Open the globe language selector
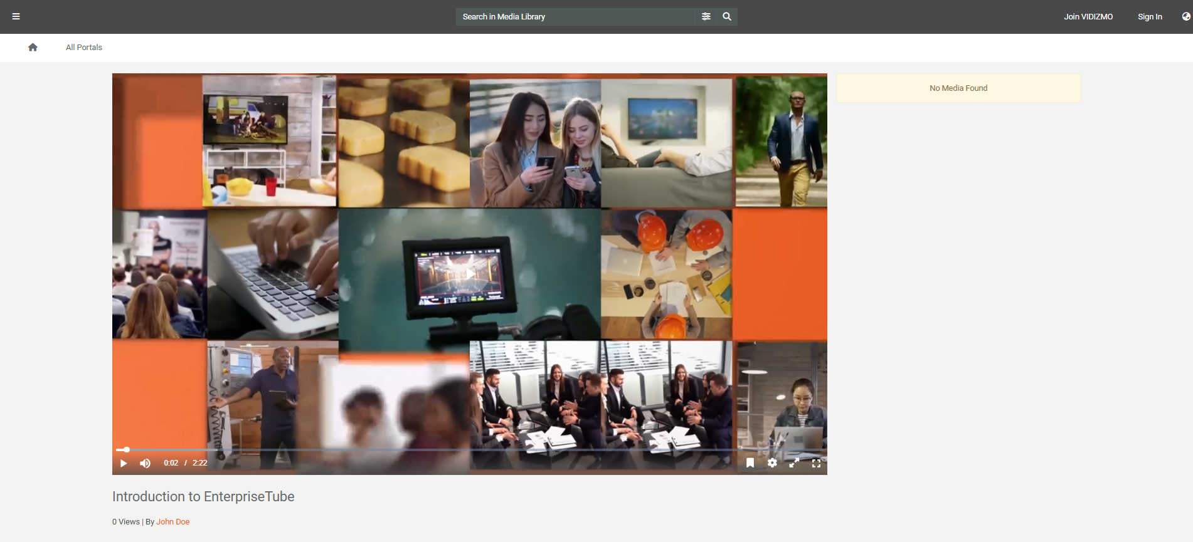Screen dimensions: 1193x542 [1185, 17]
